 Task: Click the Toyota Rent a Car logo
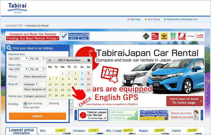coord(173,36)
